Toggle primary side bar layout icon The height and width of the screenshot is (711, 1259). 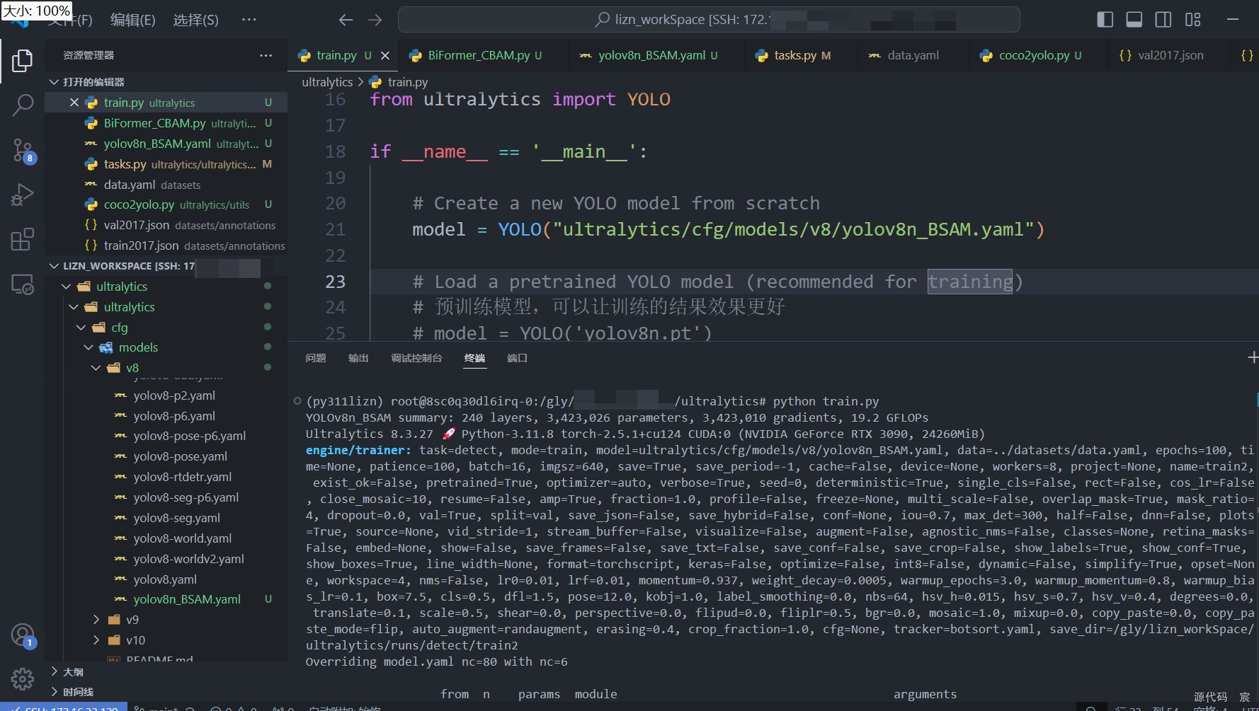[1105, 20]
